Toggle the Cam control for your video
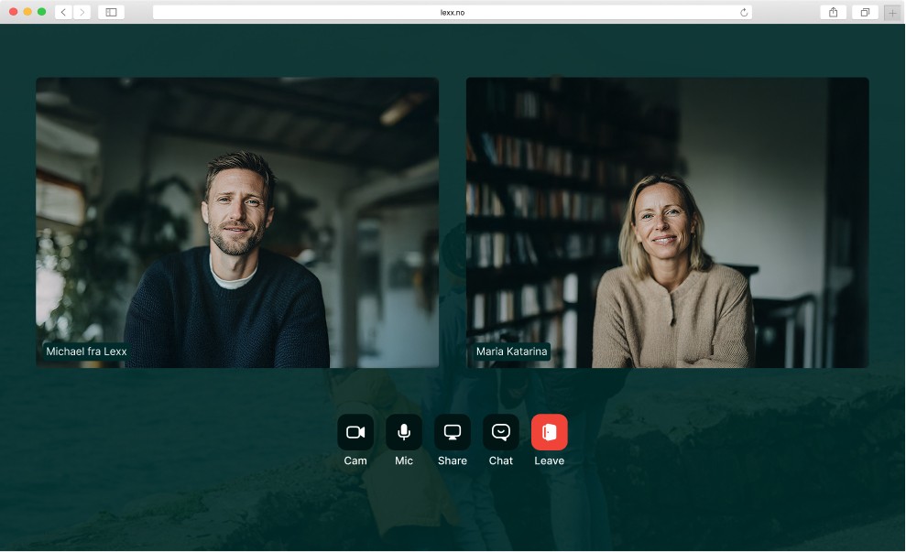 (x=355, y=430)
